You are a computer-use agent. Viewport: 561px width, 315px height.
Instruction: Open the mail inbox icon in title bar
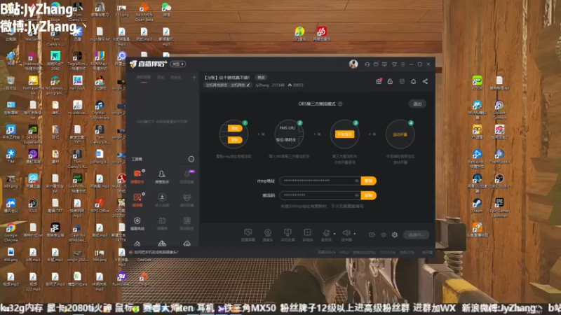point(376,64)
